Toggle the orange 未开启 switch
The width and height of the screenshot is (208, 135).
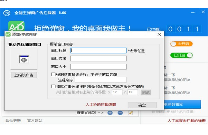point(181,44)
